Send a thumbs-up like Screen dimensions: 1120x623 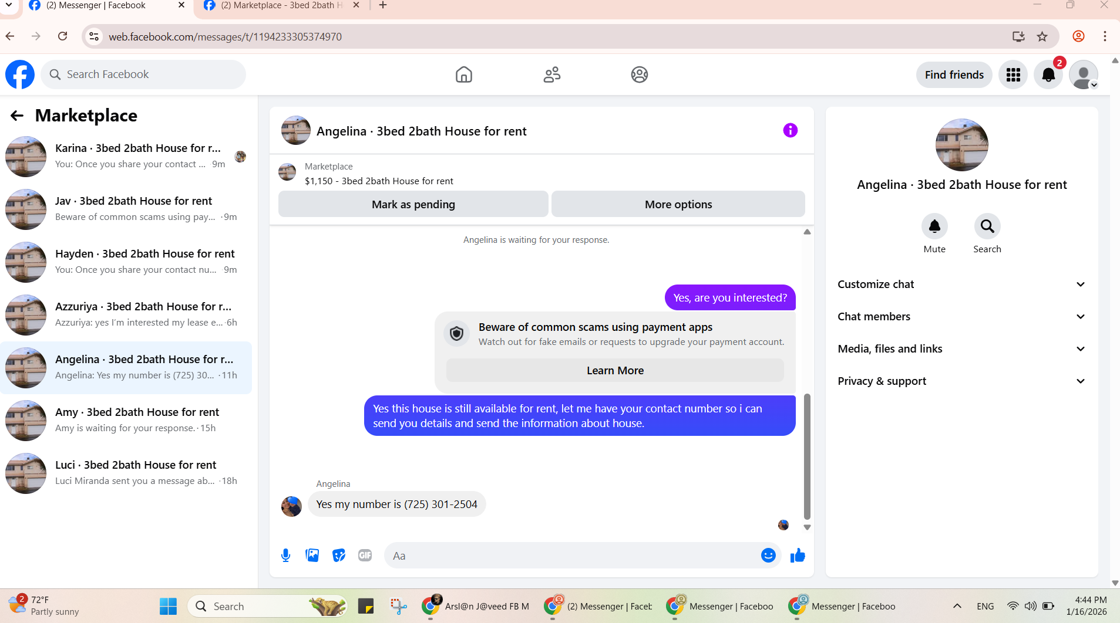click(798, 555)
